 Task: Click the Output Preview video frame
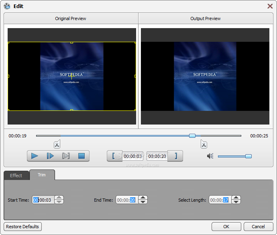(x=205, y=76)
